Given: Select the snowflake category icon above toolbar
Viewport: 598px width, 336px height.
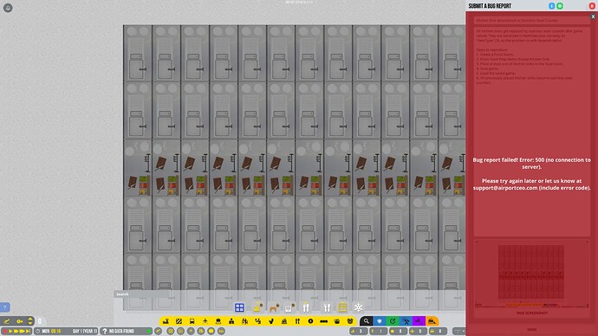Looking at the screenshot, I should pyautogui.click(x=359, y=307).
